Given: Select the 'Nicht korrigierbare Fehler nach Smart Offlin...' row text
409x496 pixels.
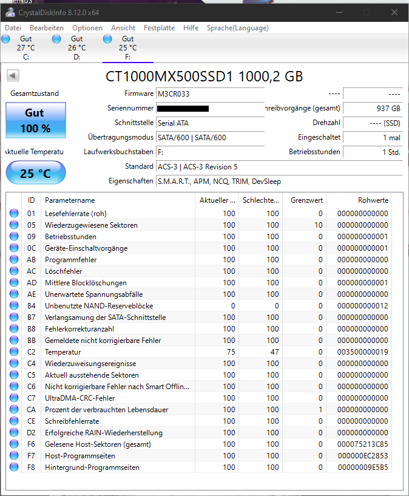Looking at the screenshot, I should point(117,387).
